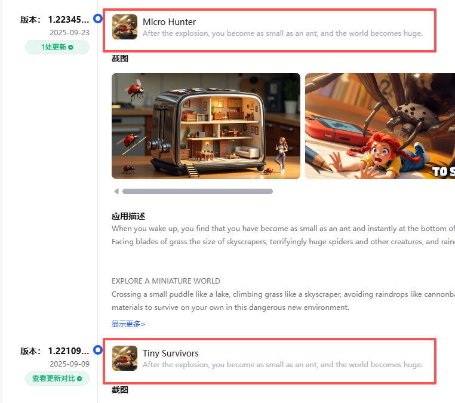Click version number 1.22345 label
Image resolution: width=455 pixels, height=403 pixels.
coord(69,20)
